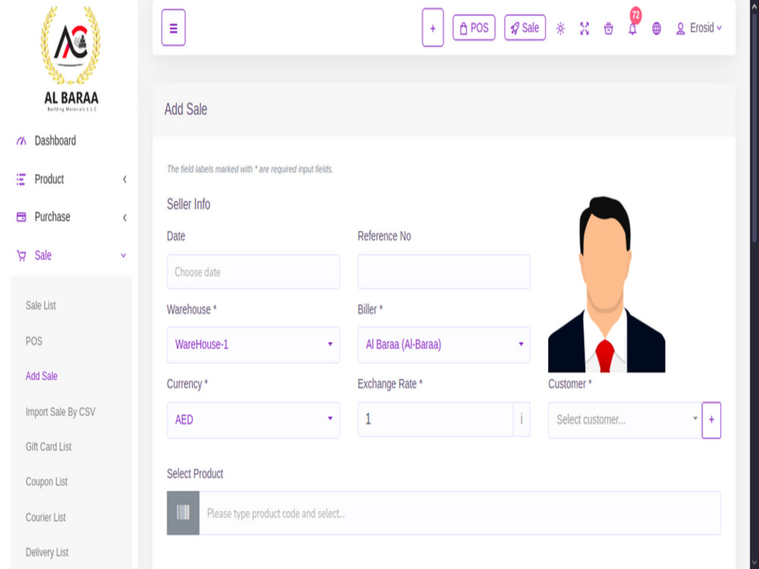The width and height of the screenshot is (759, 569).
Task: Open Sale List submenu item
Action: (41, 306)
